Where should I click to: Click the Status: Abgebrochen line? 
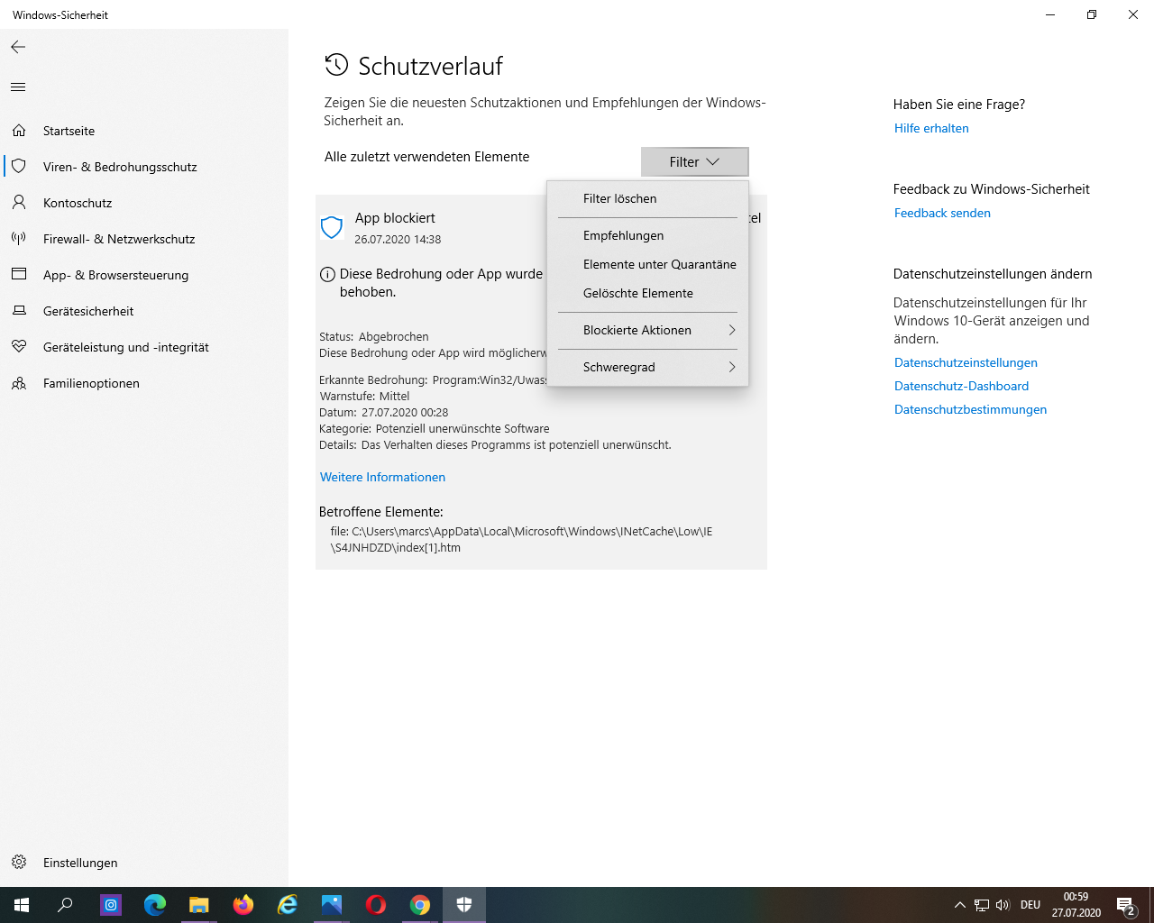(373, 337)
